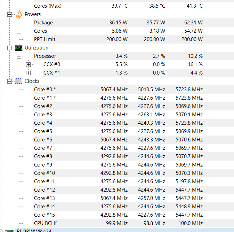Select the Core #11 clock row
The height and width of the screenshot is (232, 234).
(134, 182)
